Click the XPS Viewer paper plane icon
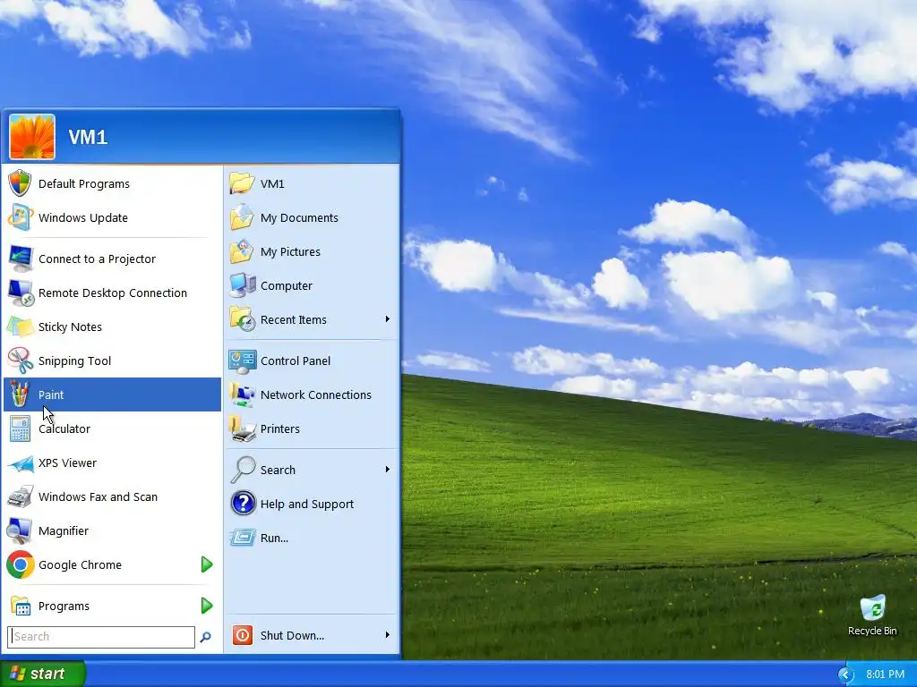This screenshot has height=687, width=917. 20,463
